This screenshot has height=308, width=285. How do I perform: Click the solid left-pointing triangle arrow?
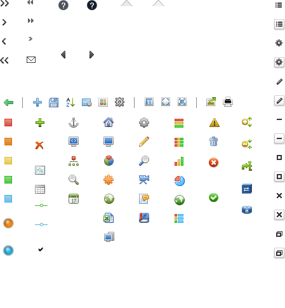click(x=63, y=55)
